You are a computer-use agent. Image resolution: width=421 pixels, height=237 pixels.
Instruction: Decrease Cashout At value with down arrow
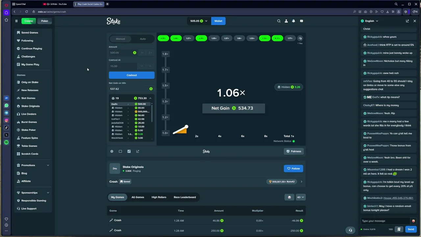click(142, 66)
